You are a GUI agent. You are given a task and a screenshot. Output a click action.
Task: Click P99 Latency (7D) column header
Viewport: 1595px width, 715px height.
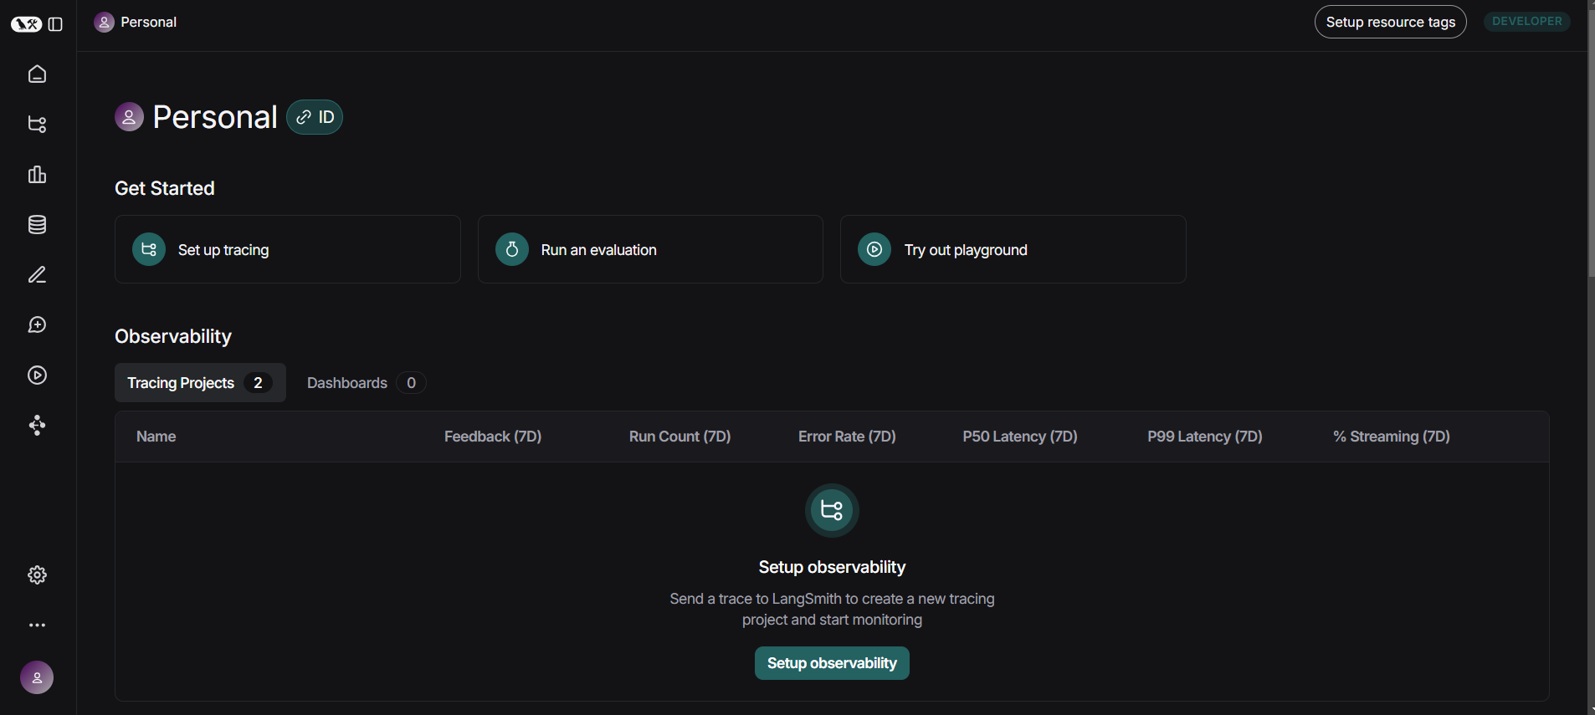point(1205,437)
